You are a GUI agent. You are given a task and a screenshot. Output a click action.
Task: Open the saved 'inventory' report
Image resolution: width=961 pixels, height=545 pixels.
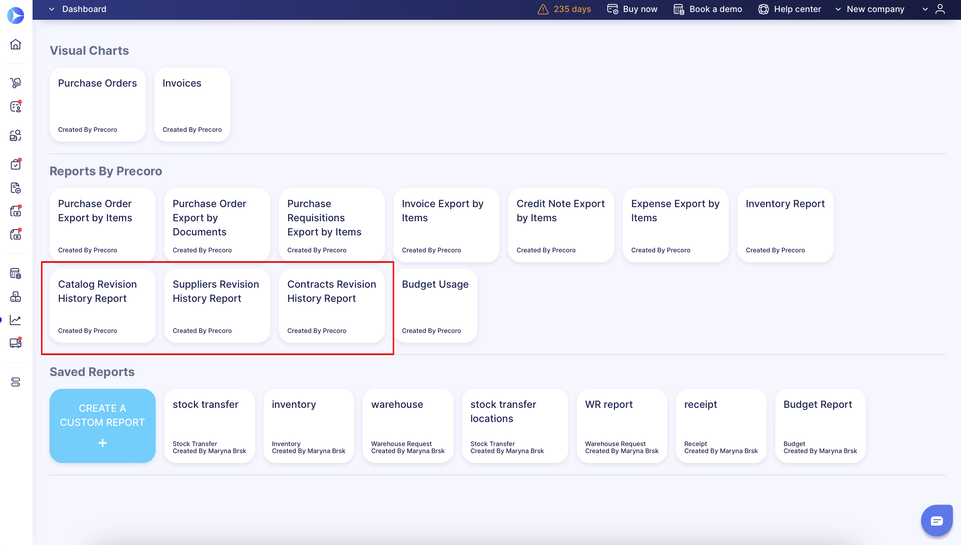309,426
